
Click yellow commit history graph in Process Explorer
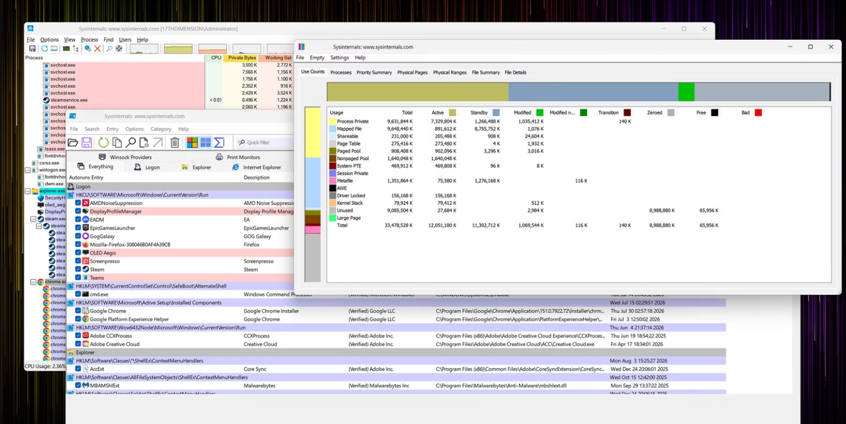178,49
